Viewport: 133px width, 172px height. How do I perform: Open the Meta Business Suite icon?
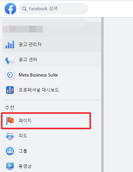[x=10, y=75]
